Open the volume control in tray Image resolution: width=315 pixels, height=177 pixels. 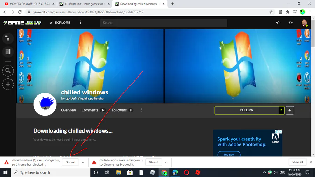pos(275,172)
